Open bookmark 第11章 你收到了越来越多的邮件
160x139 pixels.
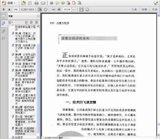(25, 121)
